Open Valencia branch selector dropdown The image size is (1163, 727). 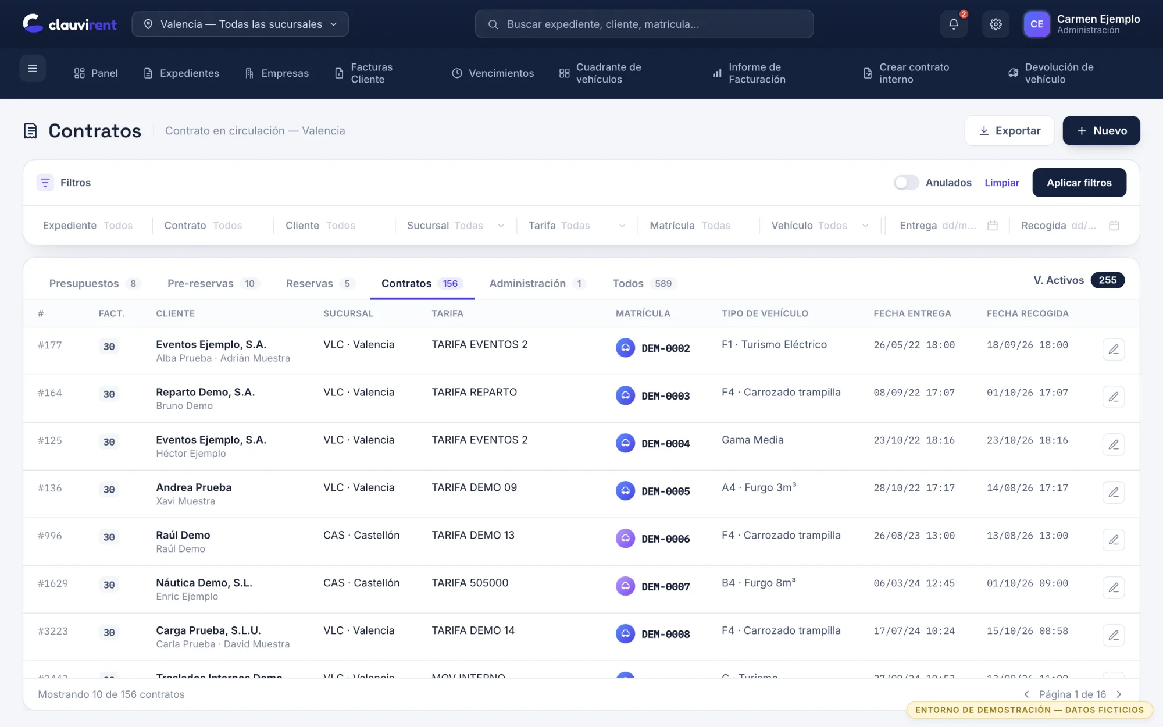[240, 24]
